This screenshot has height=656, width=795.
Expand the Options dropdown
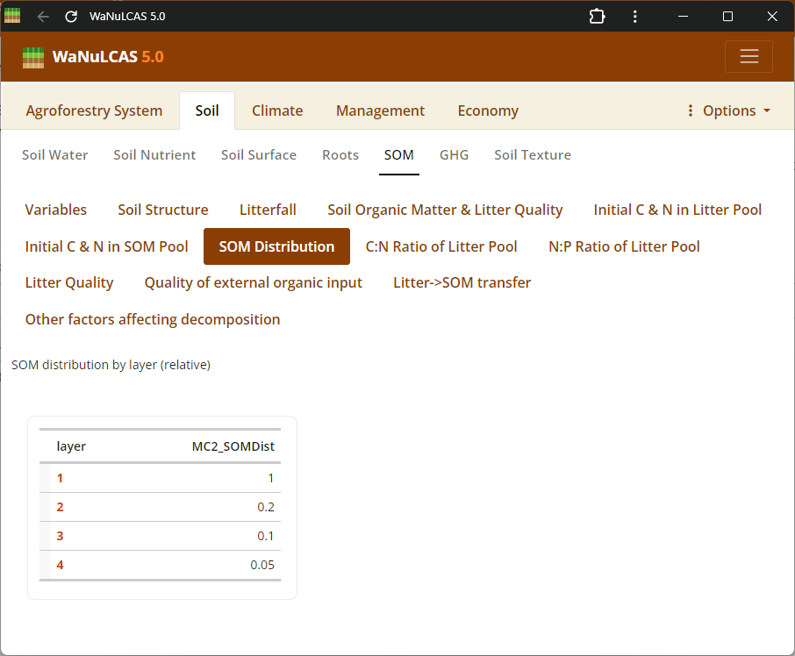(x=727, y=111)
